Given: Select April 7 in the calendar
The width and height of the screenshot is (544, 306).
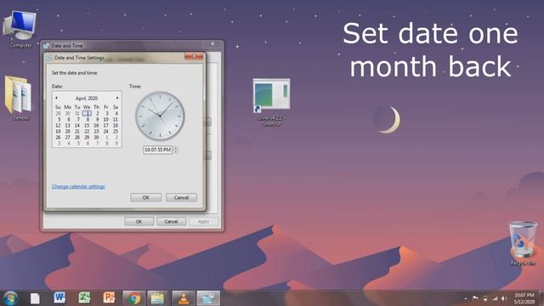Looking at the screenshot, I should [x=77, y=119].
